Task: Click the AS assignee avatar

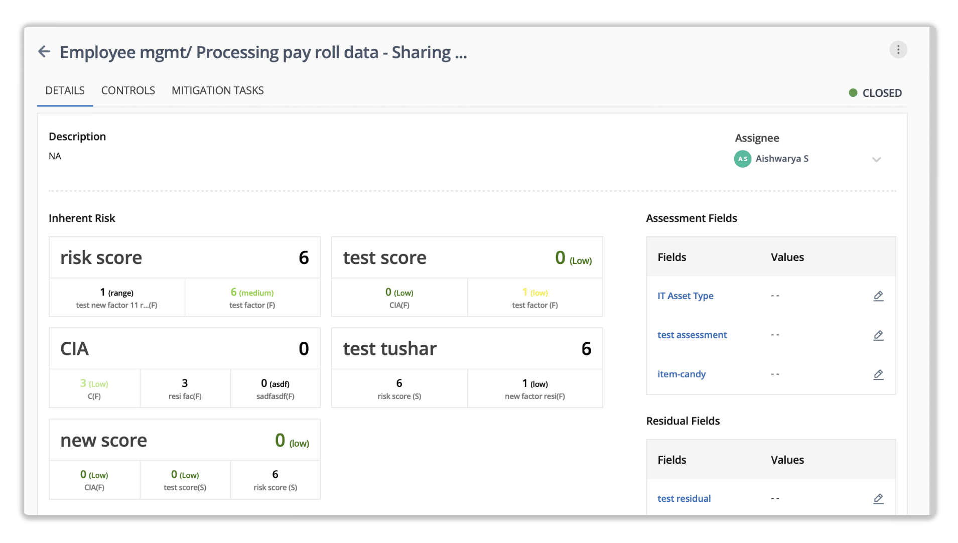Action: [x=742, y=159]
